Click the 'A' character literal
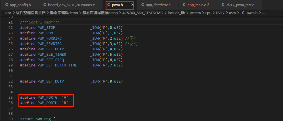The image size is (283, 121). click(65, 98)
